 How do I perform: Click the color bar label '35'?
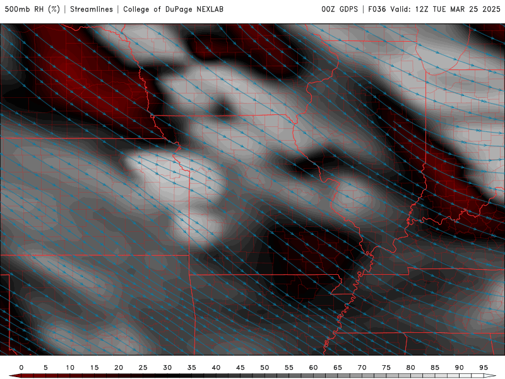pos(192,368)
